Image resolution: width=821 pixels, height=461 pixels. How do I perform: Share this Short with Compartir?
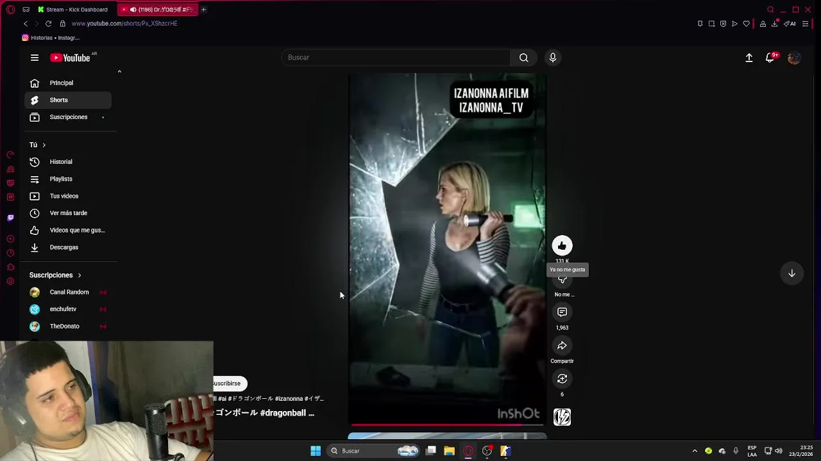coord(562,346)
